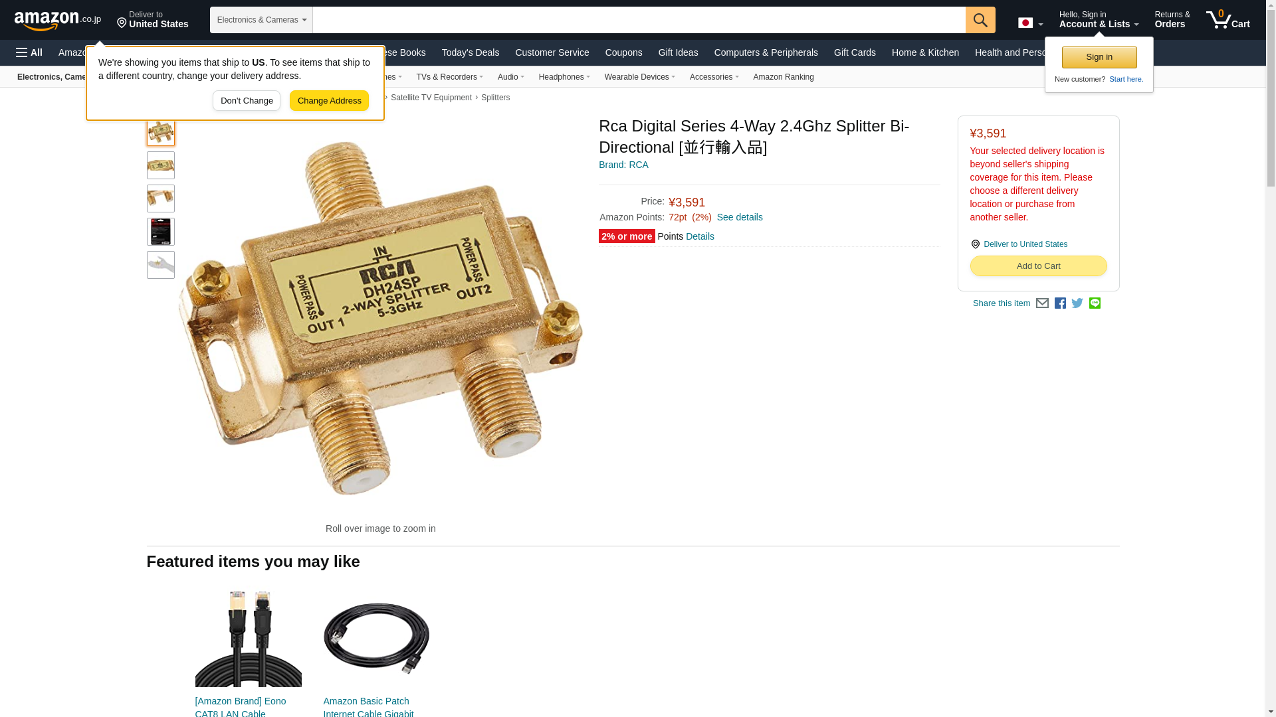Expand the Headphones submenu
Viewport: 1276px width, 717px height.
click(x=564, y=77)
